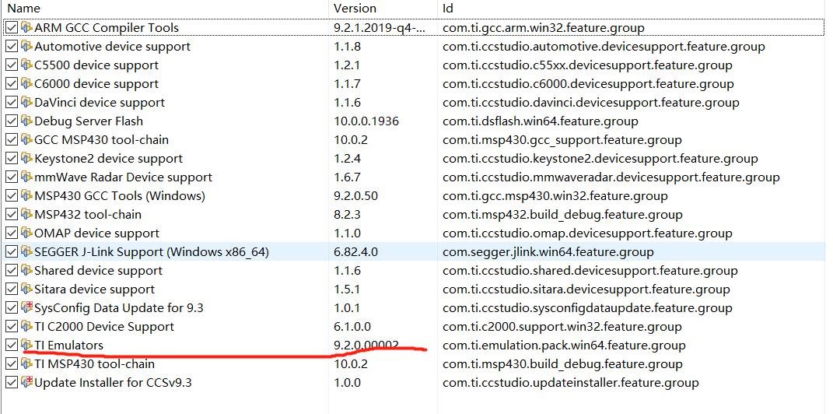Viewport: 833px width, 414px height.
Task: Uncheck ARM GCC Compiler Tools checkbox
Action: (11, 28)
